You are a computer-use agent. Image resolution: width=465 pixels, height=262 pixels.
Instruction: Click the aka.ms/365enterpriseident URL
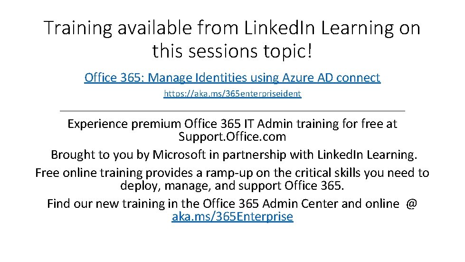[232, 94]
